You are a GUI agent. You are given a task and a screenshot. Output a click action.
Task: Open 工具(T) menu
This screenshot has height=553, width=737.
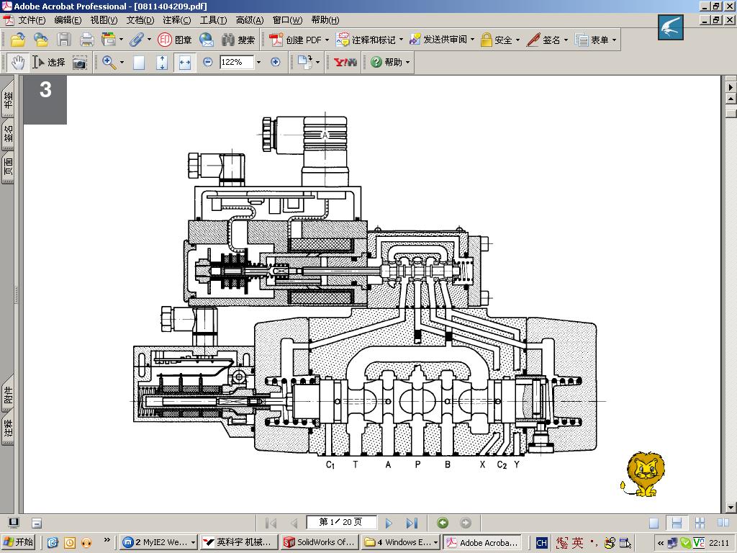(x=213, y=19)
